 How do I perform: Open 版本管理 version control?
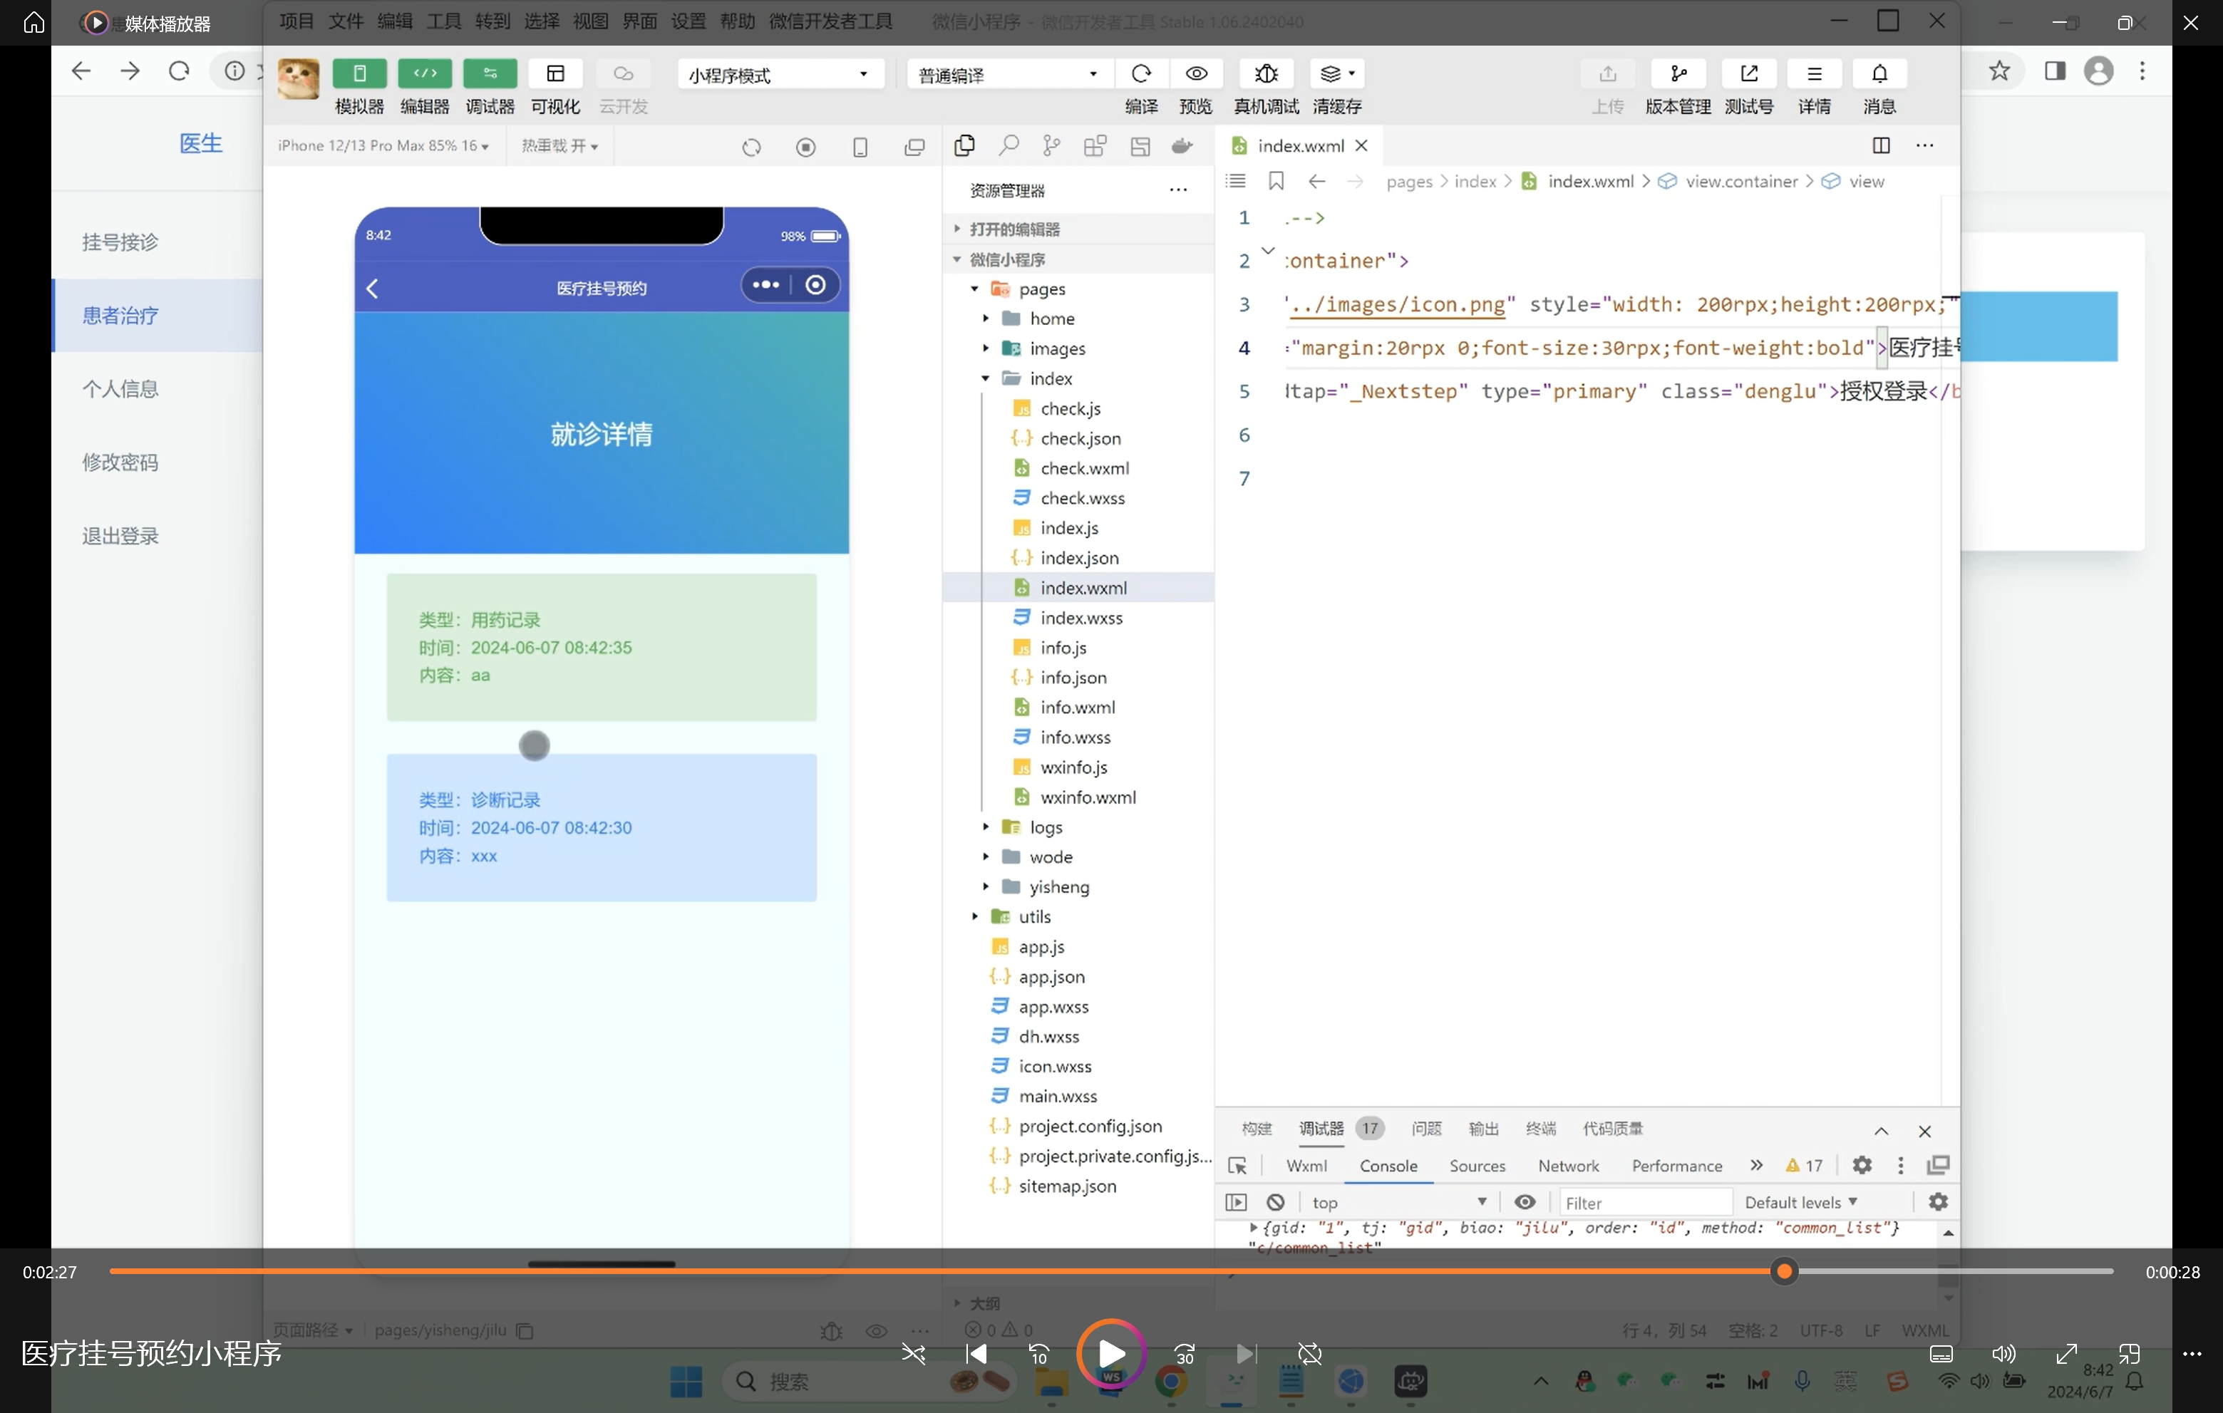(1678, 74)
